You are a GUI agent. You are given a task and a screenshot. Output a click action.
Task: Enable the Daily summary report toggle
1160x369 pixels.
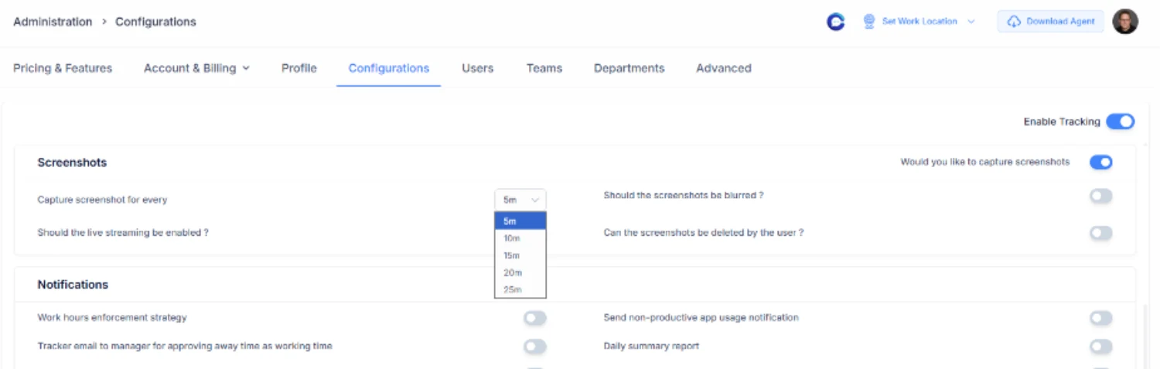[x=1100, y=346]
